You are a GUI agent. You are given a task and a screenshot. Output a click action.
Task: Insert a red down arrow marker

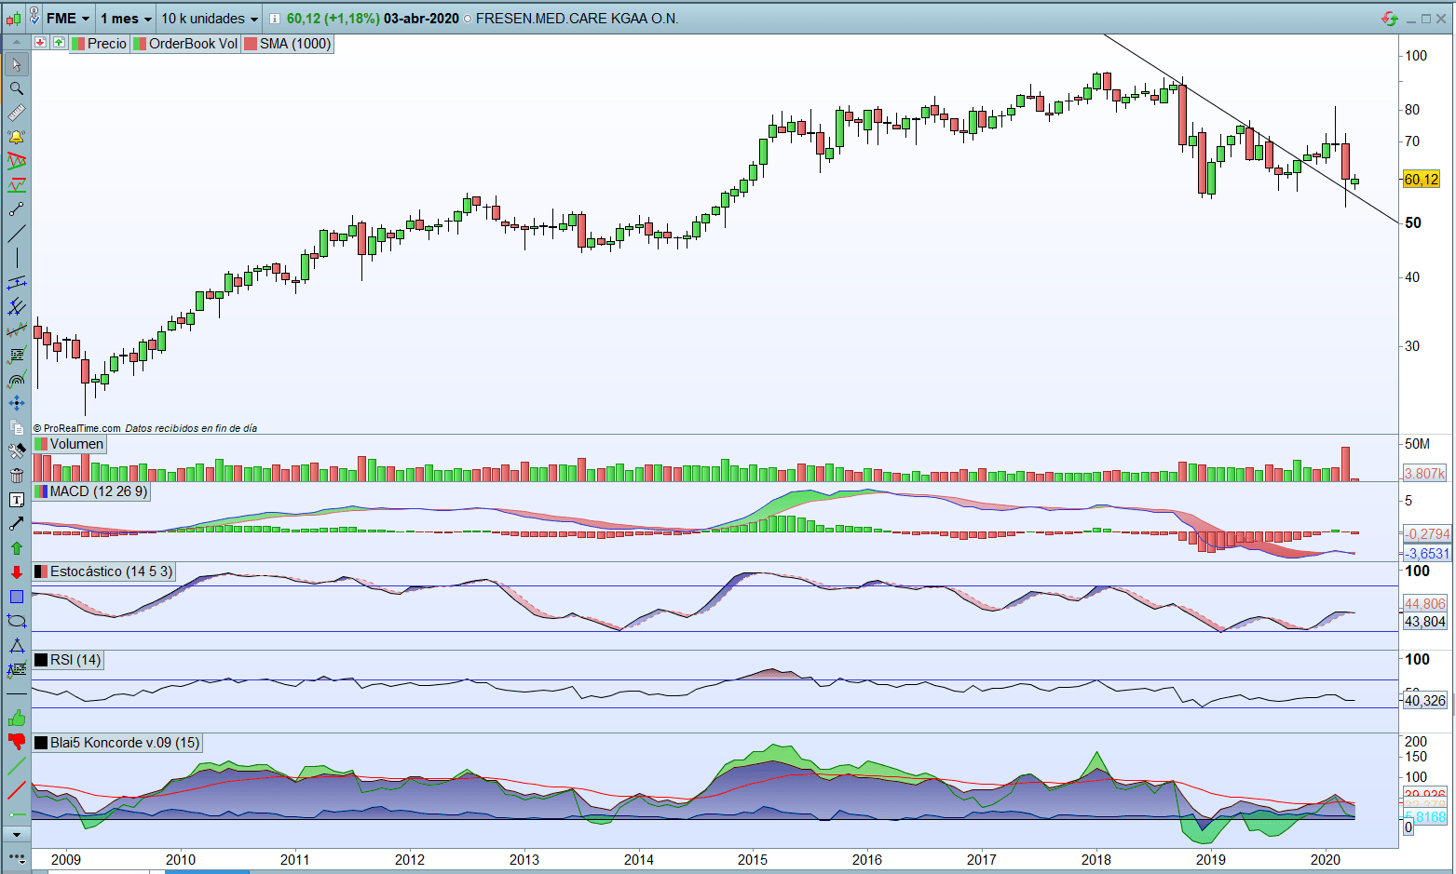coord(16,572)
